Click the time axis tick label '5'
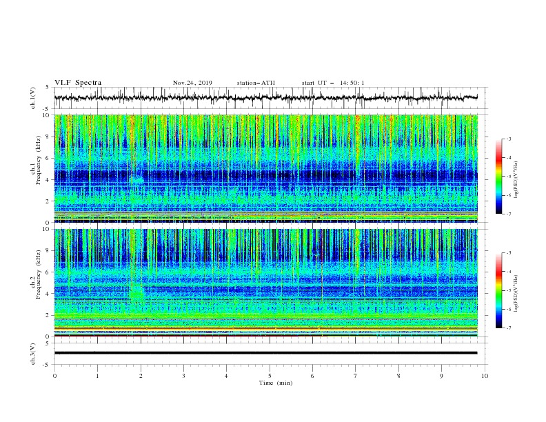The width and height of the screenshot is (546, 422). (270, 376)
